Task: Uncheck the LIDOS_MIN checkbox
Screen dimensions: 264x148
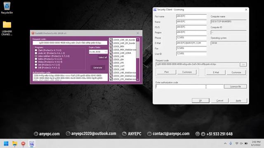Action: coord(111,46)
